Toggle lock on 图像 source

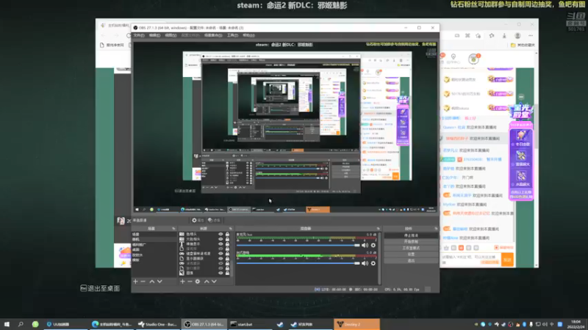[x=227, y=273]
